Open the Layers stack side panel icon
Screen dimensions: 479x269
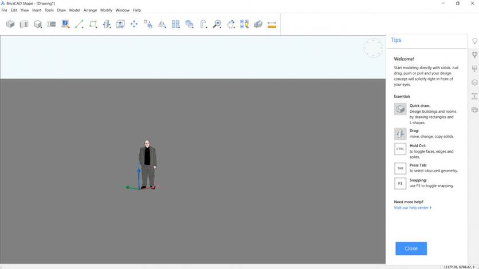[474, 82]
